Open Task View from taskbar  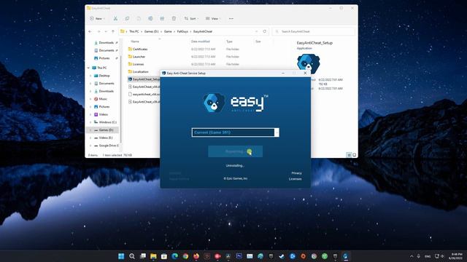coord(143,256)
